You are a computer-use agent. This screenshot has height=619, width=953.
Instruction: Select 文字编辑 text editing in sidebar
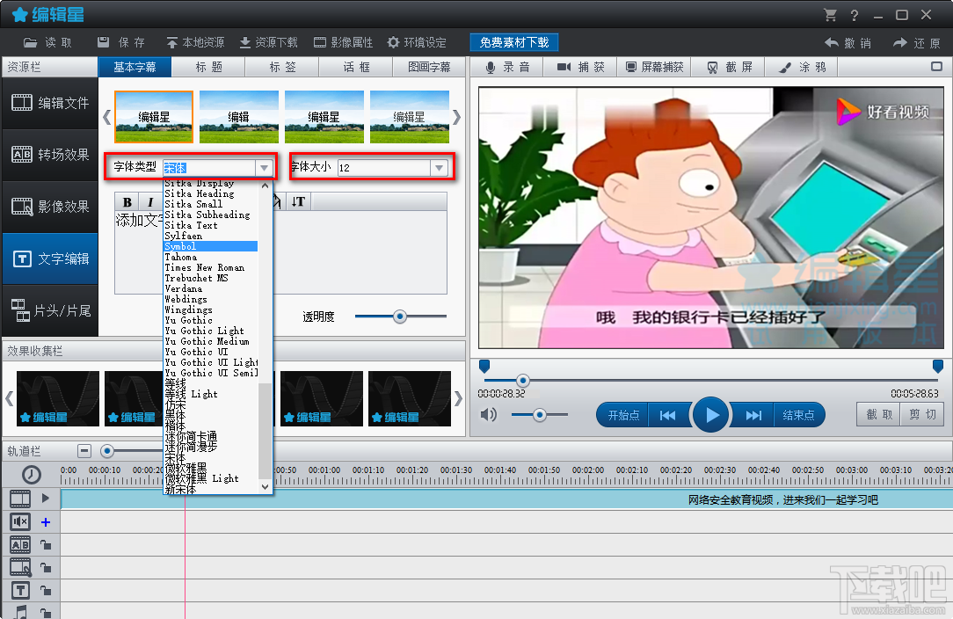pos(50,259)
